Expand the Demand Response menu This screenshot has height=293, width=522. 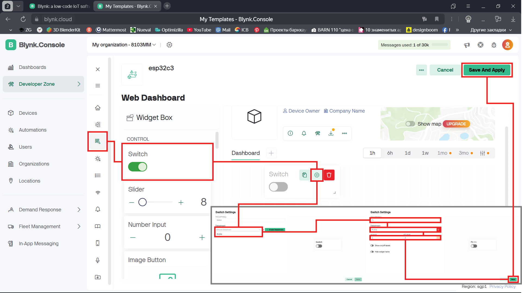[79, 210]
